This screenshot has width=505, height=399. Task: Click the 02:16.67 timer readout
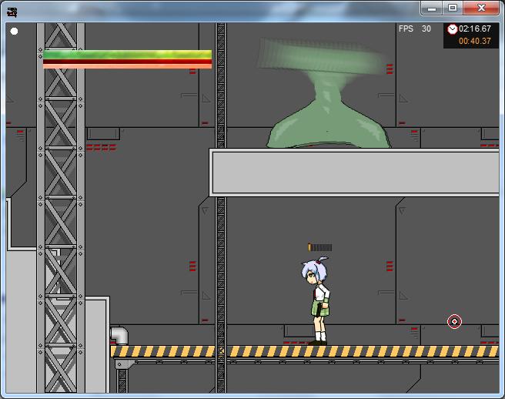tap(475, 28)
